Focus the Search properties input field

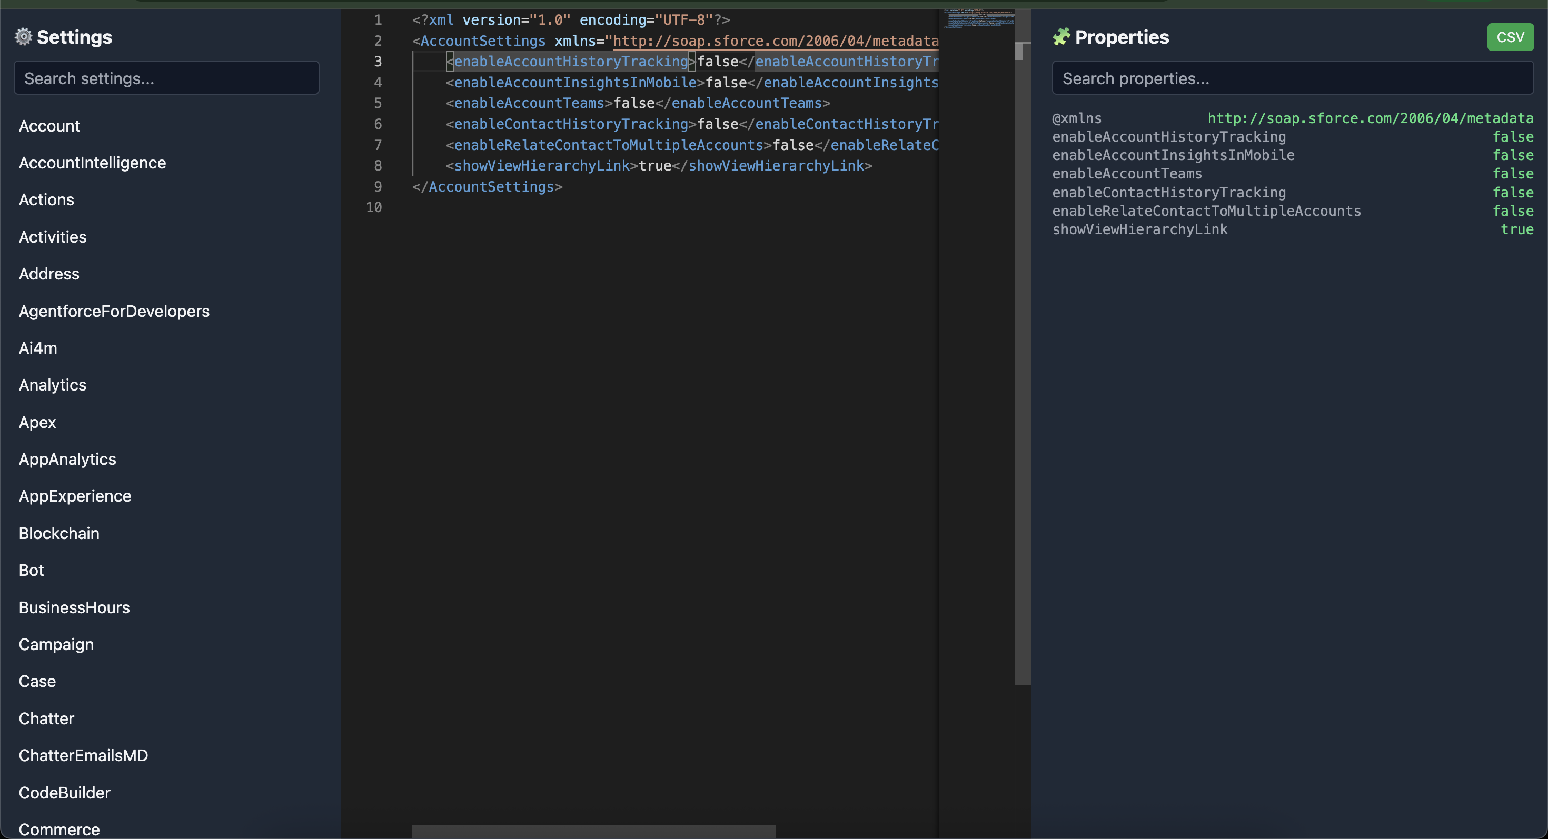click(x=1292, y=78)
